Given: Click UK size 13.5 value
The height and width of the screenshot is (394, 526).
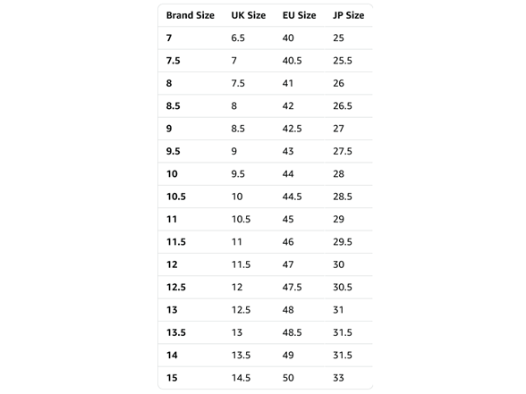Looking at the screenshot, I should (x=241, y=356).
